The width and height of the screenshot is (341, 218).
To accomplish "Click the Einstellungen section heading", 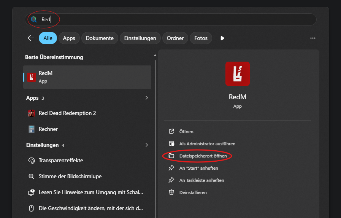I will [43, 145].
